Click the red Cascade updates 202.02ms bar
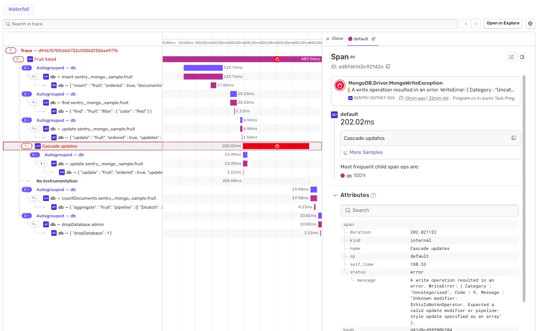Screen dimensions: 539x331 [276, 146]
